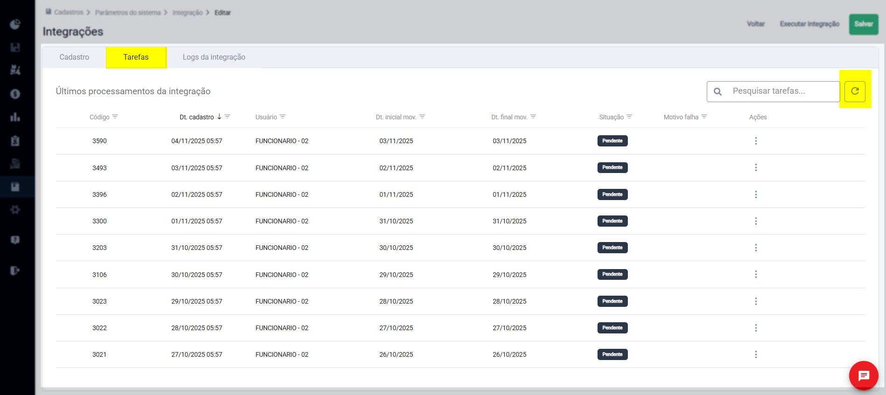The width and height of the screenshot is (886, 395).
Task: Click the logout door sidebar icon
Action: tap(15, 270)
